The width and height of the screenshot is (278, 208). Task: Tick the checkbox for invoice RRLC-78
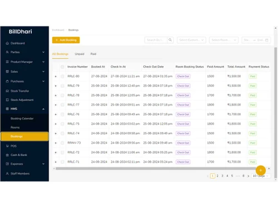62,95
